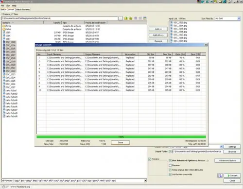Viewport: 243px width, 189px height.
Task: Switch to the Batch Rename tab
Action: (23, 10)
